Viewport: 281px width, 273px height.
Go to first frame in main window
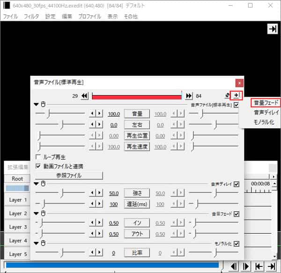pos(259,266)
